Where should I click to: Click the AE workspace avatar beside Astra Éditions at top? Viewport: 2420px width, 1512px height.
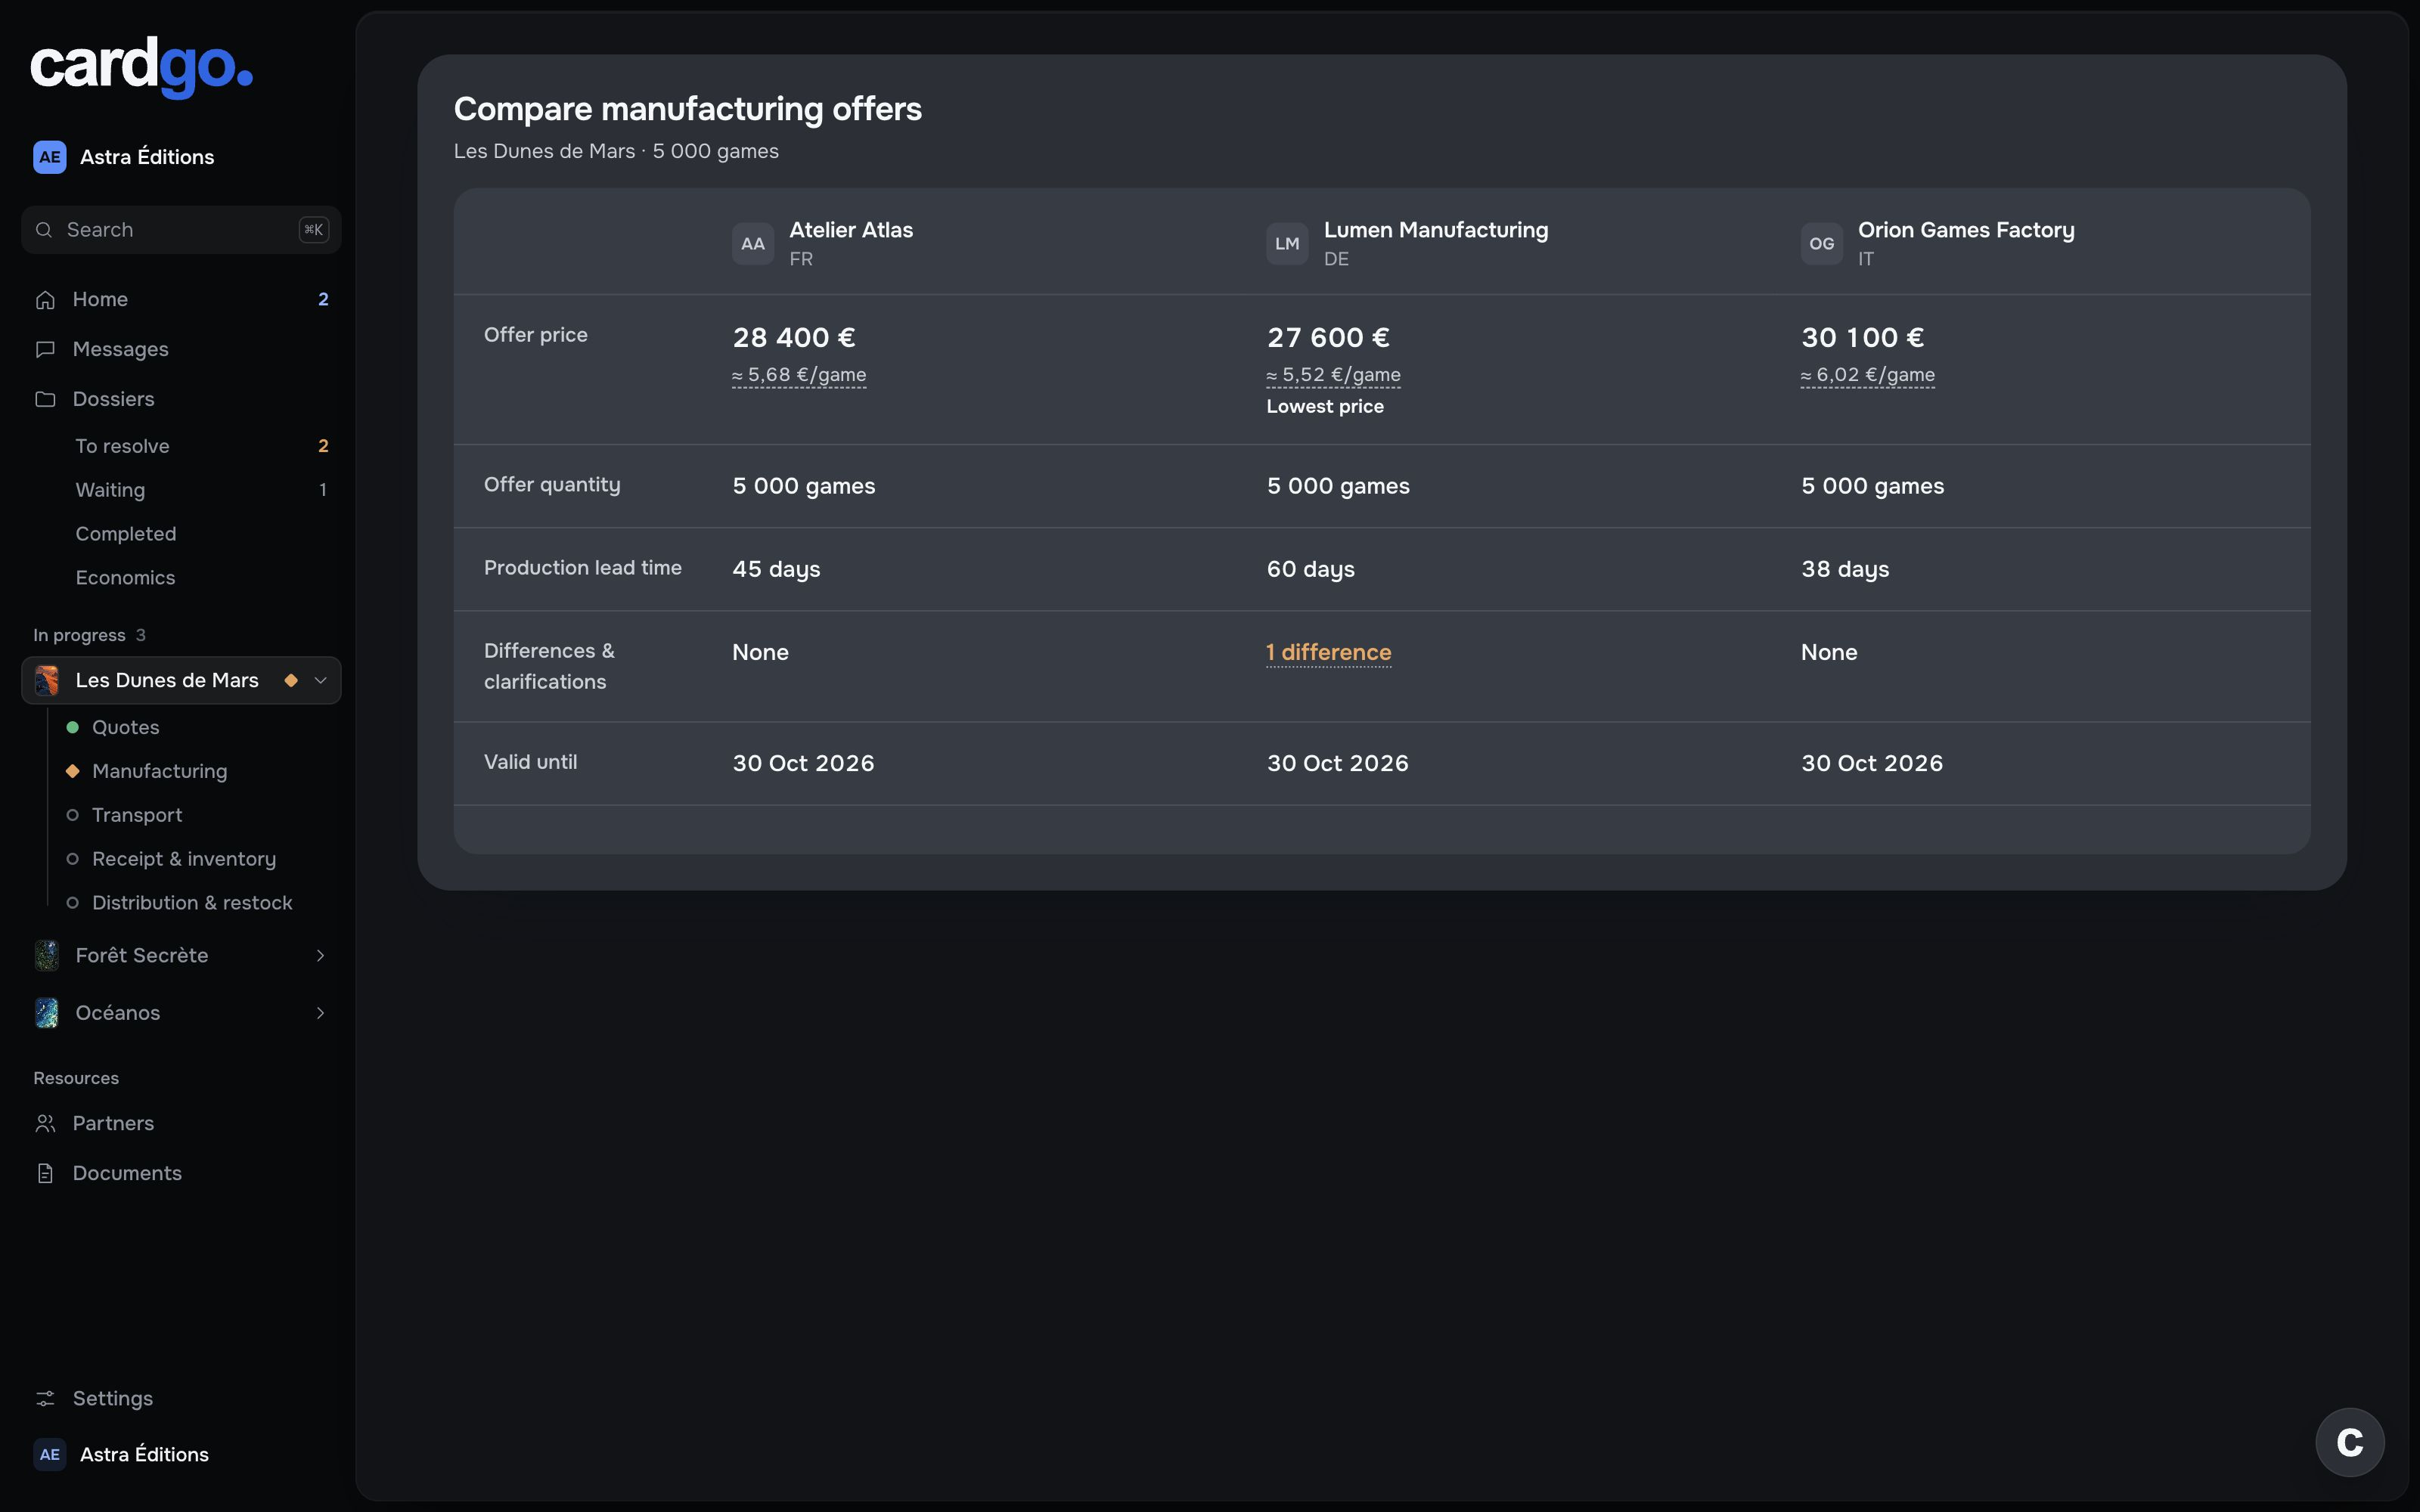(x=50, y=157)
